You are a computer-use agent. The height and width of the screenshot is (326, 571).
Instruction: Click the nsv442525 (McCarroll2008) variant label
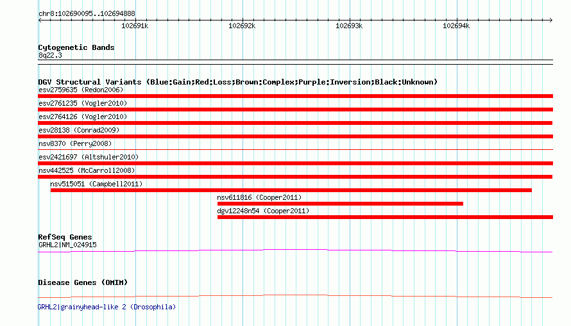click(87, 170)
